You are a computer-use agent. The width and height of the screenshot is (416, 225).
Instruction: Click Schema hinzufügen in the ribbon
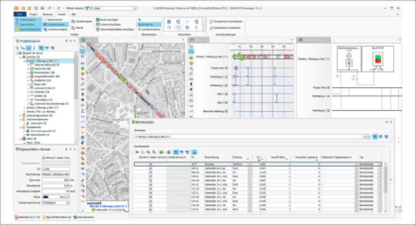108,25
